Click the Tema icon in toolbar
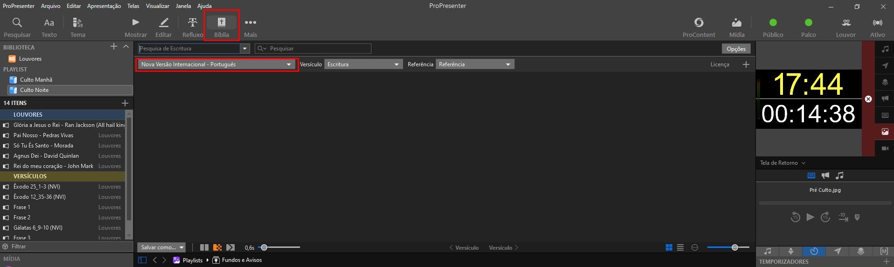Image resolution: width=894 pixels, height=267 pixels. (78, 27)
